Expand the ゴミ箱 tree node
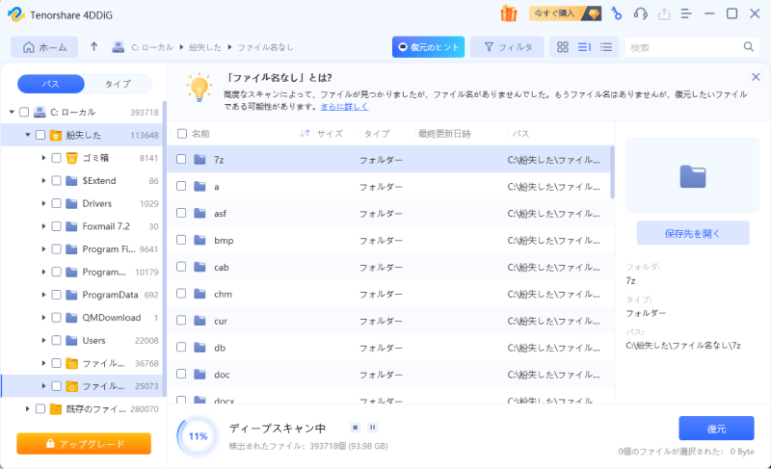Screen dimensions: 771x469 click(43, 158)
